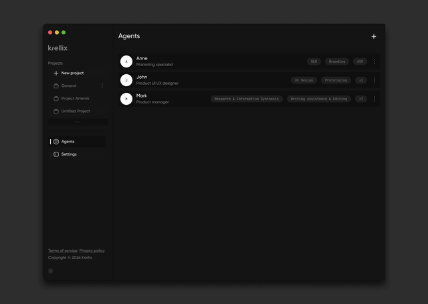Open agent name Mark
The image size is (428, 304).
point(142,96)
